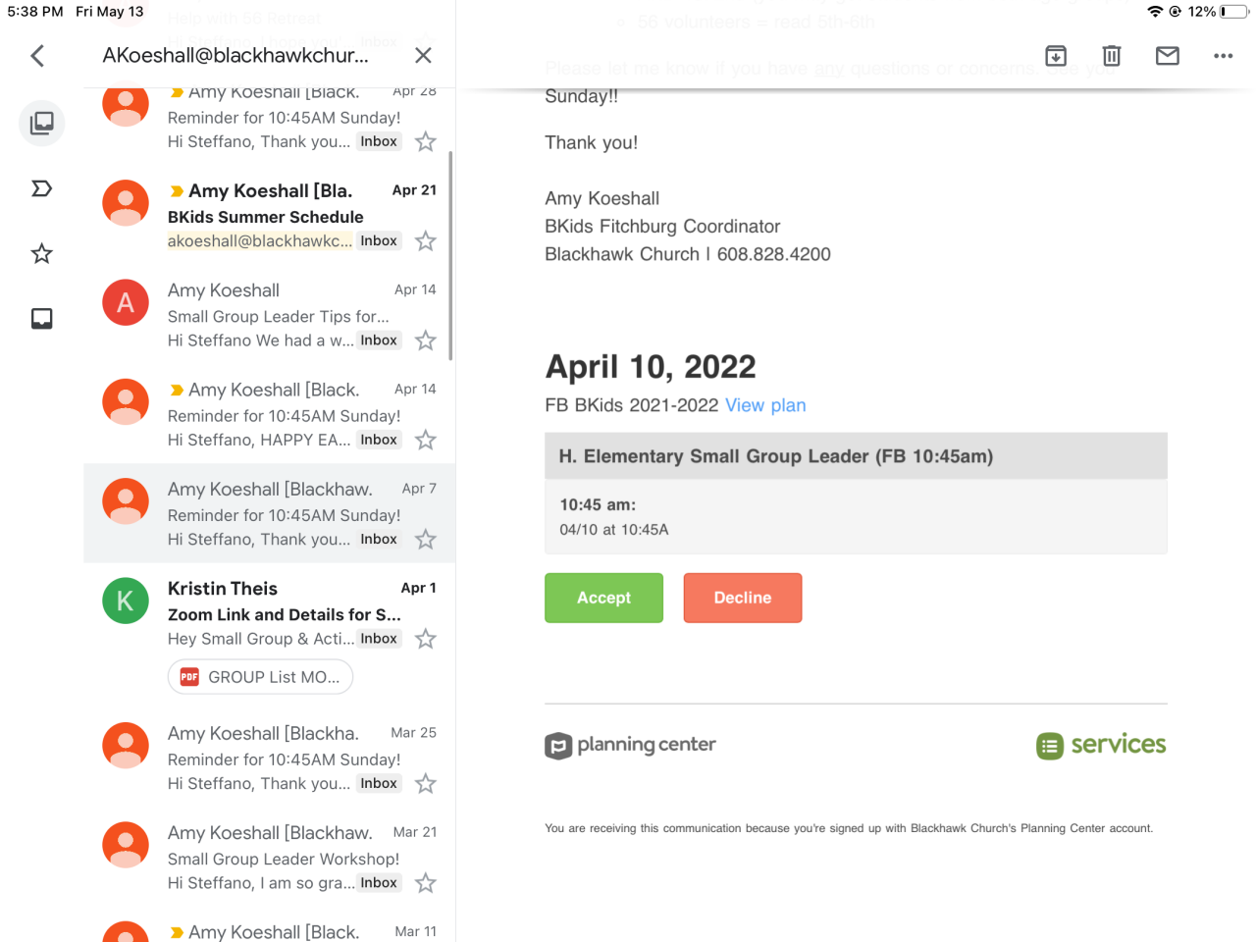Go back using the left arrow
Screen dimensions: 1256x942
pyautogui.click(x=37, y=56)
